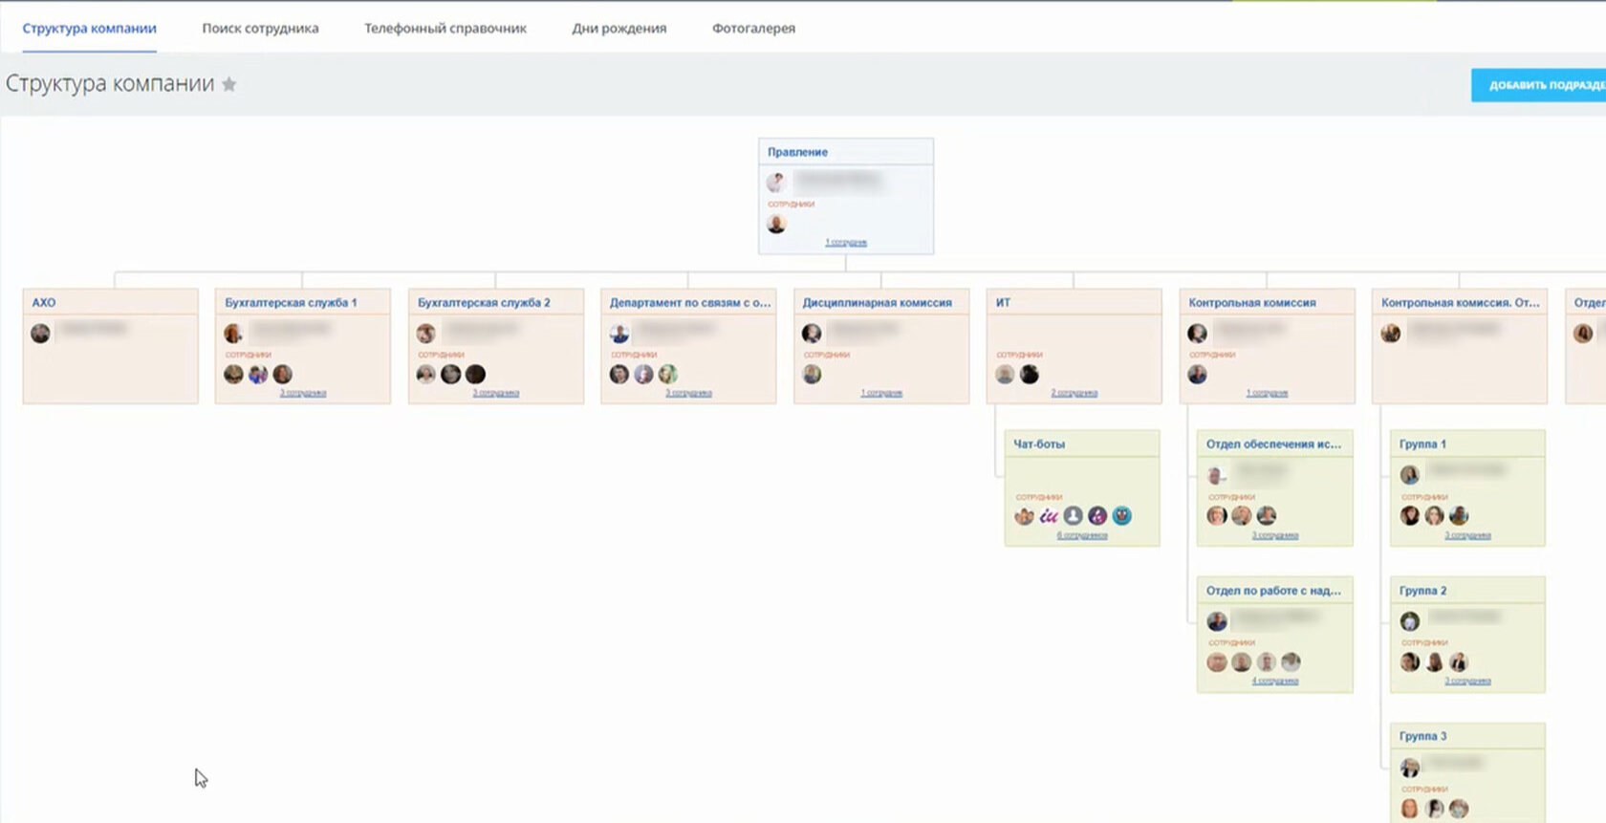Open the Группа 1 department title
Image resolution: width=1606 pixels, height=823 pixels.
(x=1422, y=444)
